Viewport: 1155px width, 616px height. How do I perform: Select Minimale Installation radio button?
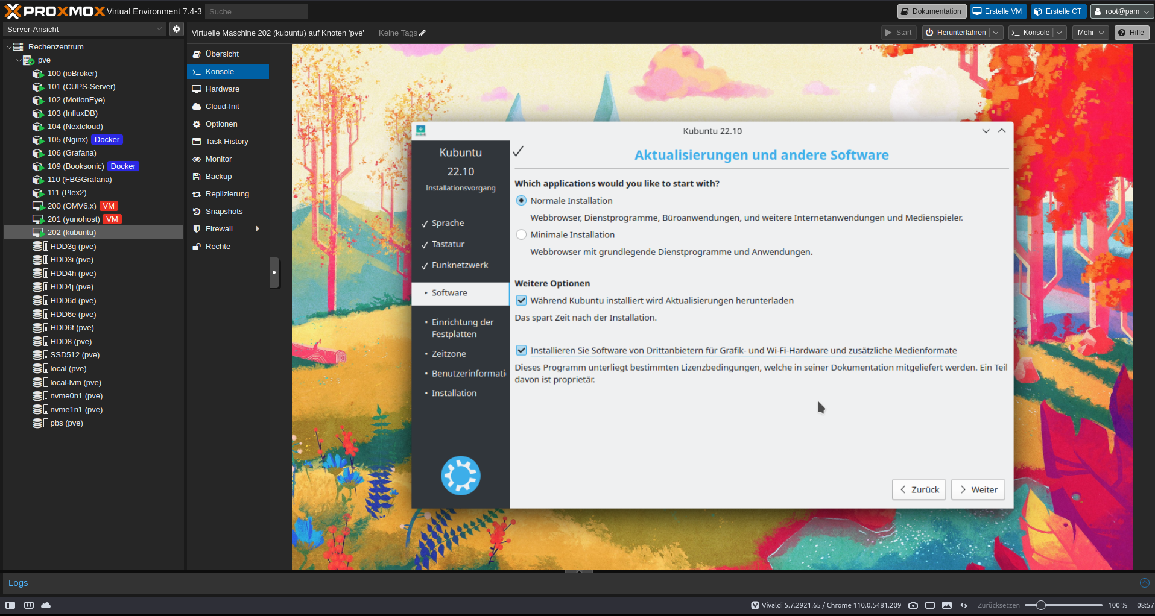tap(522, 235)
